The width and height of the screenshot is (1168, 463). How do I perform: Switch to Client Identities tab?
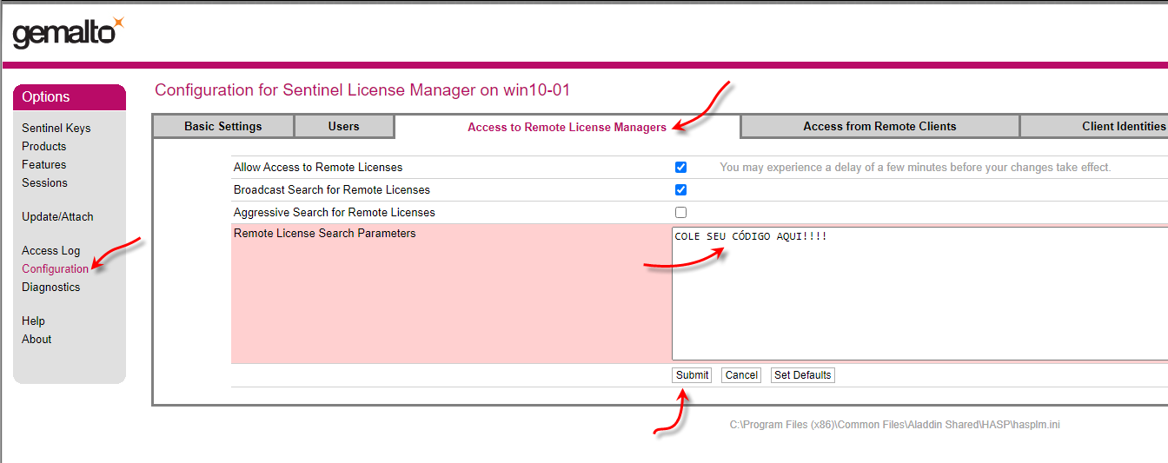point(1094,126)
